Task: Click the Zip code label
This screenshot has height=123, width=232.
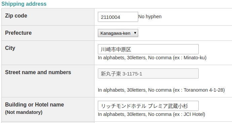Action: (x=16, y=16)
